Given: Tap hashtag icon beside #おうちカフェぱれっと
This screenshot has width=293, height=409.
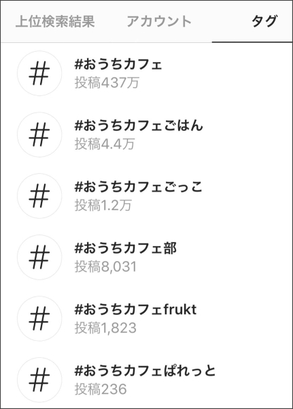Looking at the screenshot, I should pos(39,380).
